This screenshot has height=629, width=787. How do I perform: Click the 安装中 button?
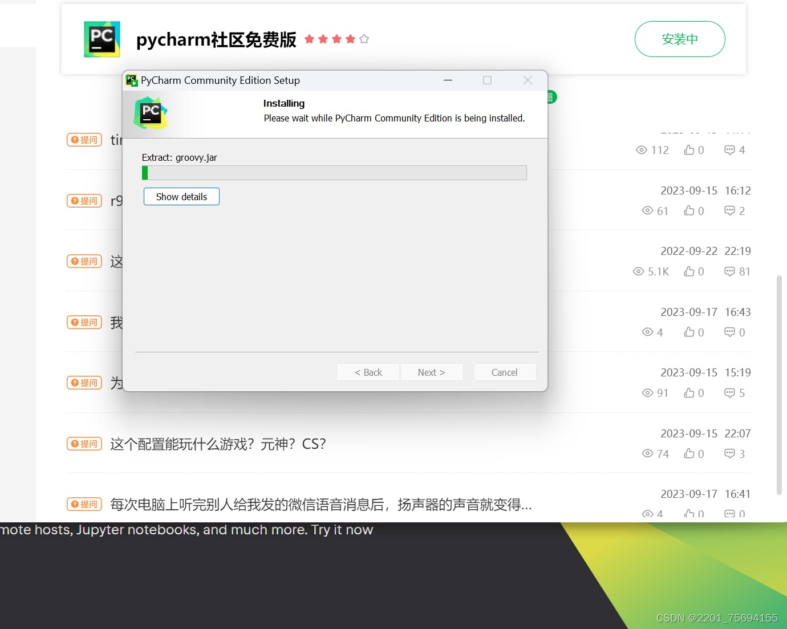click(x=680, y=39)
